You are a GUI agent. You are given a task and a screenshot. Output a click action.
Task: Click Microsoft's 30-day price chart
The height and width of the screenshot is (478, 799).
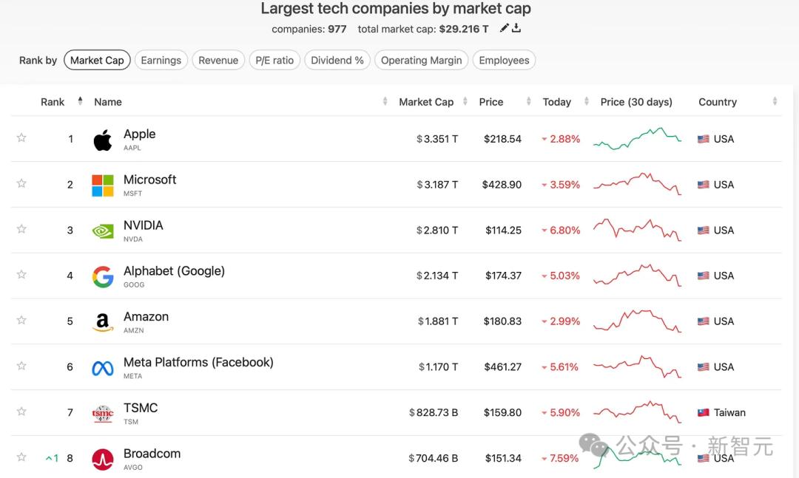pos(637,184)
